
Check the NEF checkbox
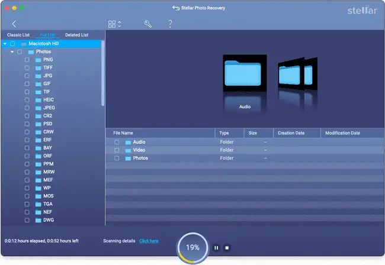coord(27,212)
